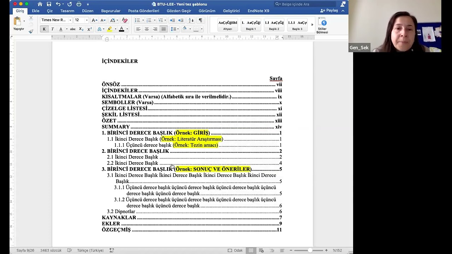452x254 pixels.
Task: Click the Sort A-Z icon
Action: point(191,20)
